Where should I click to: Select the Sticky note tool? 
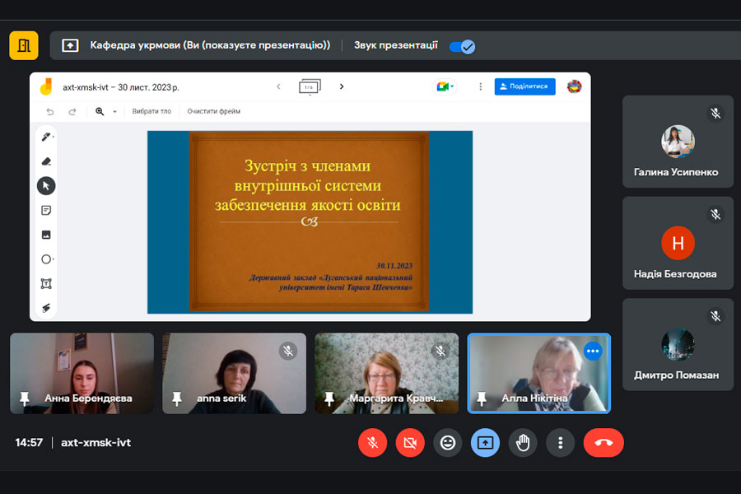coord(46,211)
